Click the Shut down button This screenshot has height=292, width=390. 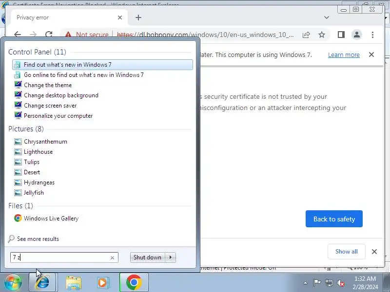click(x=147, y=257)
